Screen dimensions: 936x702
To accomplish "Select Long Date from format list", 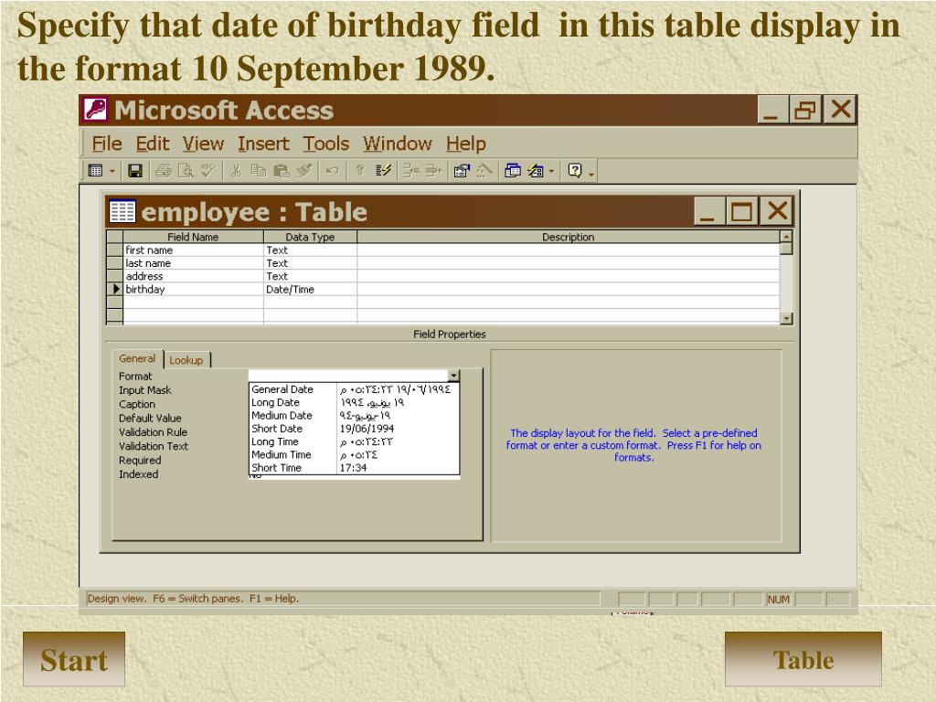I will [x=354, y=402].
